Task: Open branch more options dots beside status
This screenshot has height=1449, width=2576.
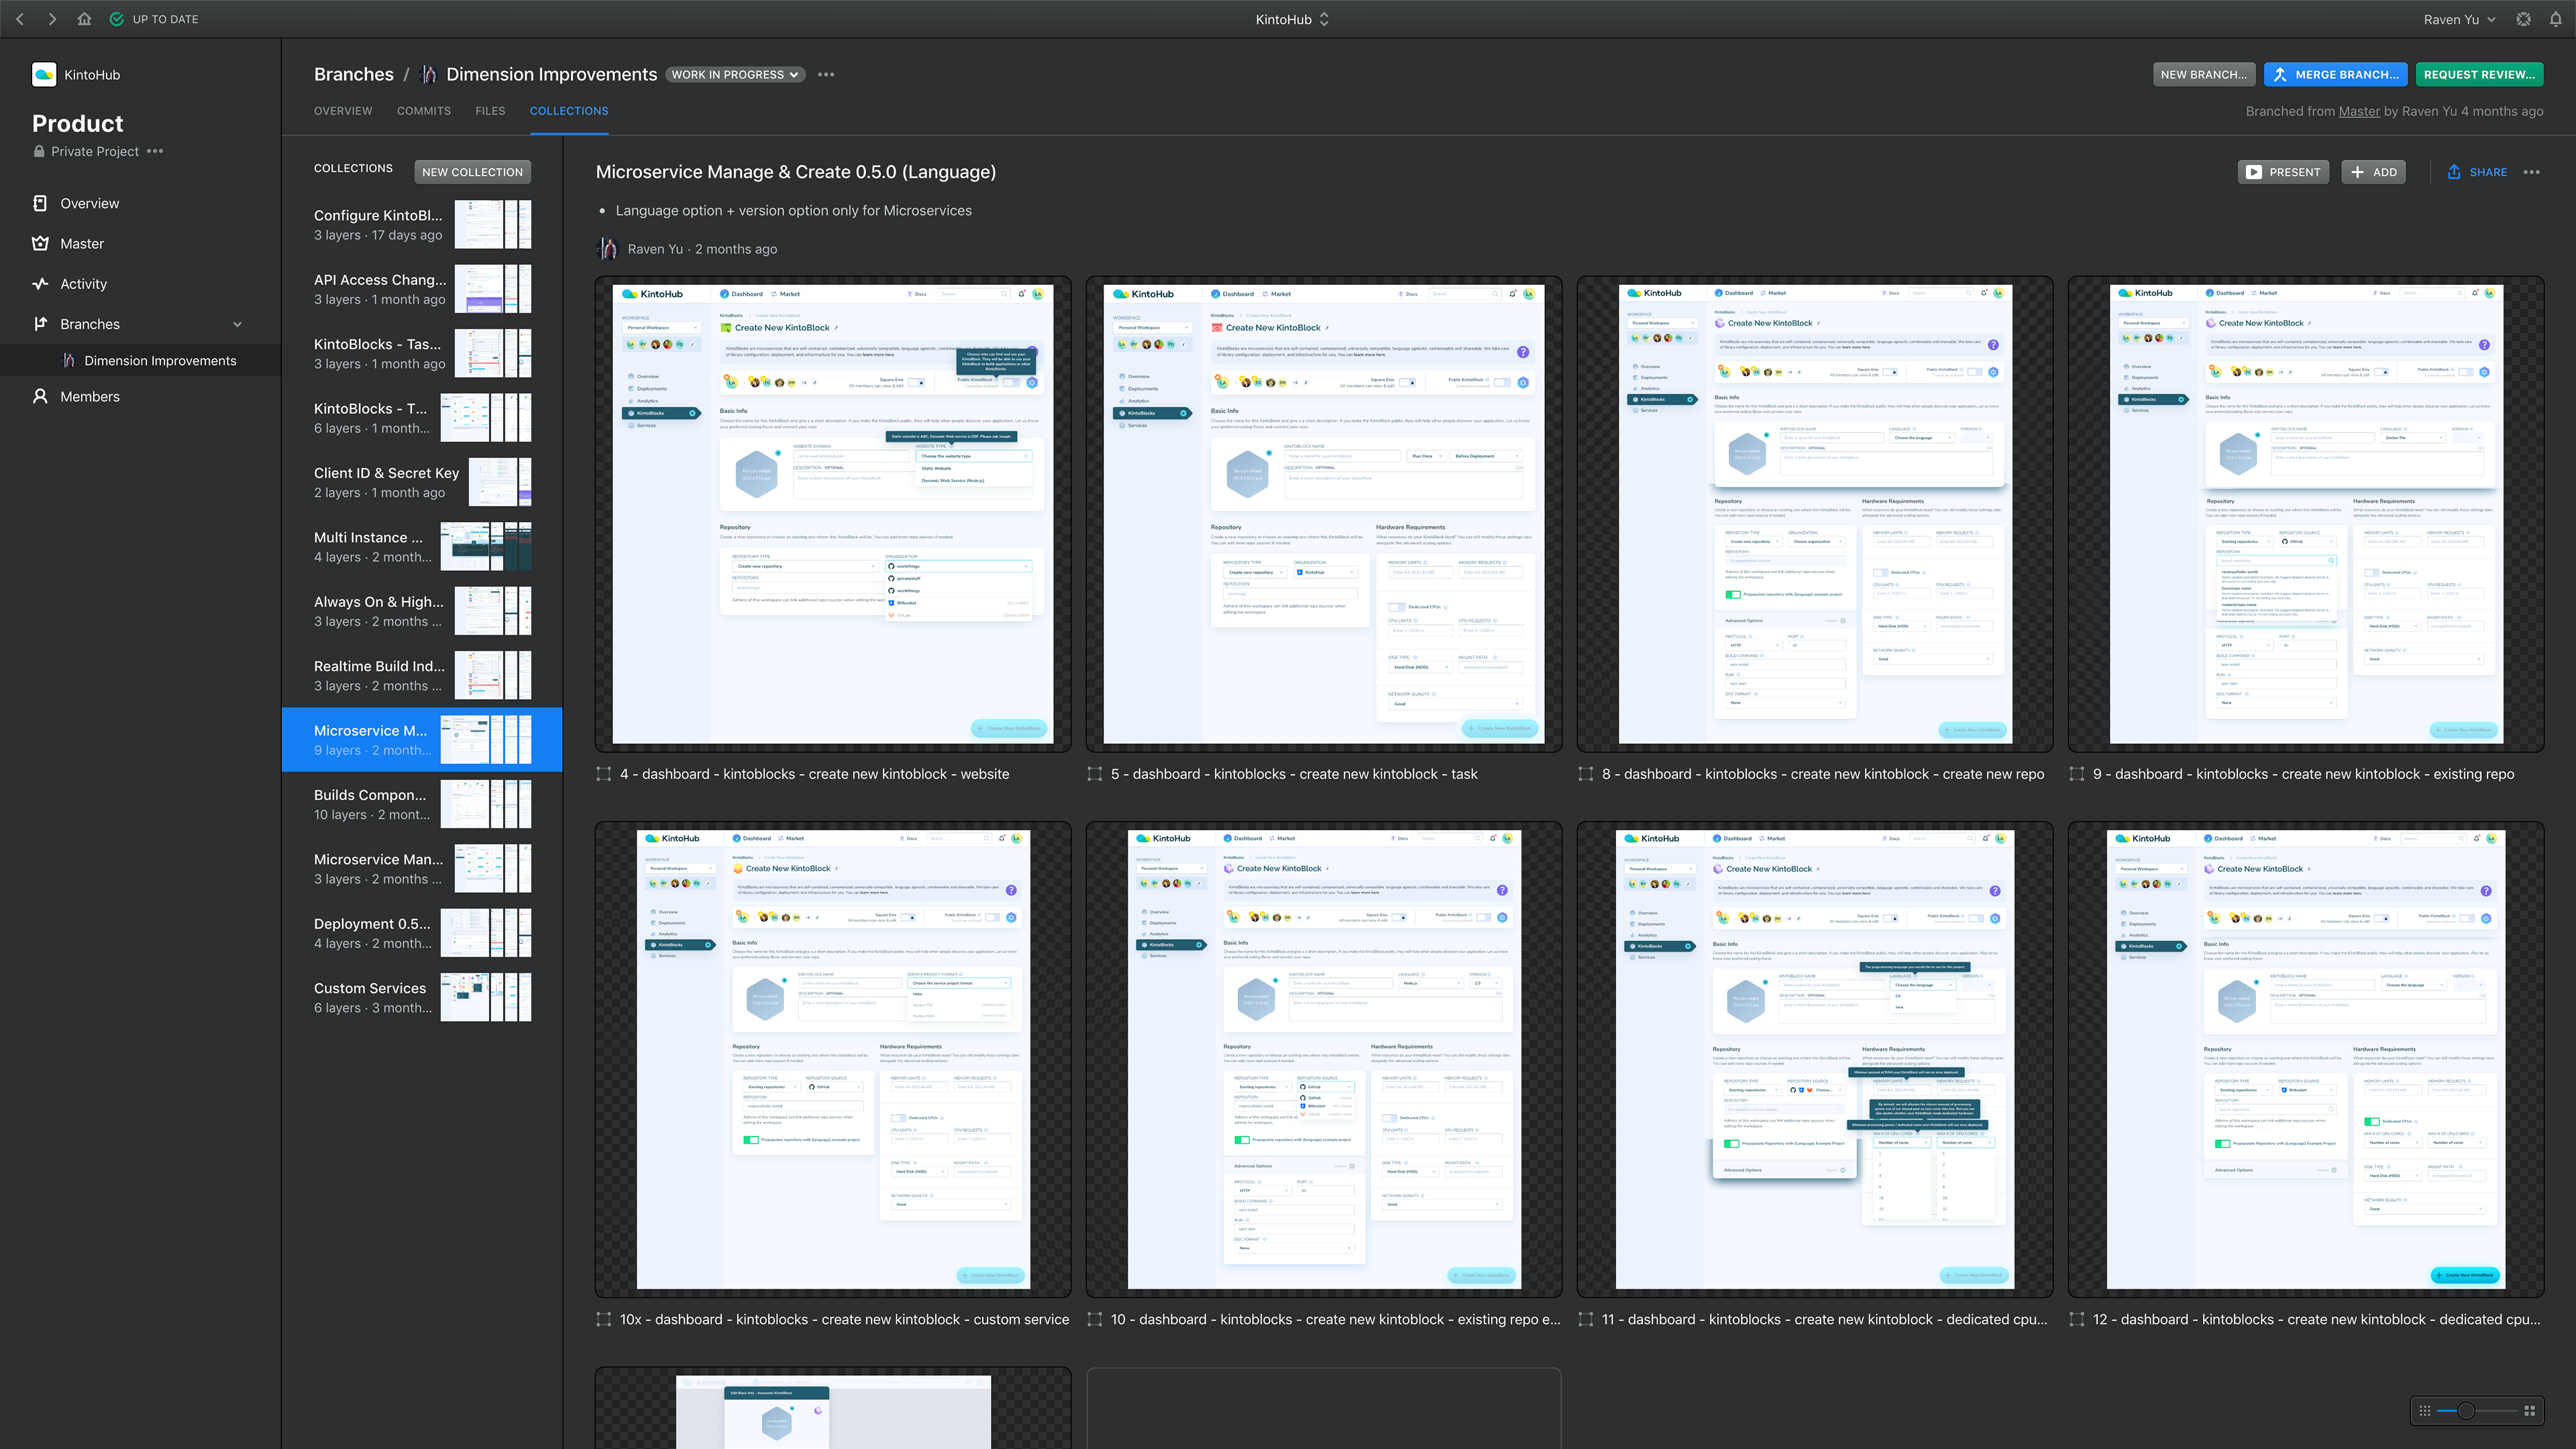Action: [826, 75]
